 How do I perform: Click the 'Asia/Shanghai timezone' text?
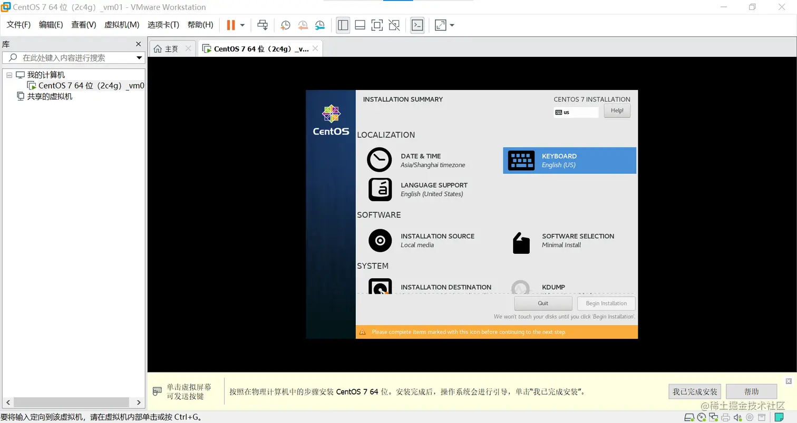point(433,165)
